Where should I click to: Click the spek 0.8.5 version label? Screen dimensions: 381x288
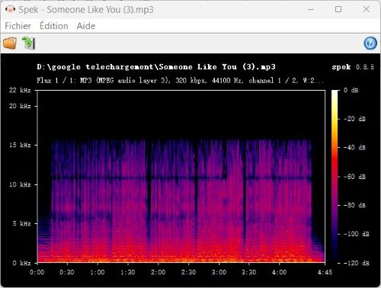[353, 67]
